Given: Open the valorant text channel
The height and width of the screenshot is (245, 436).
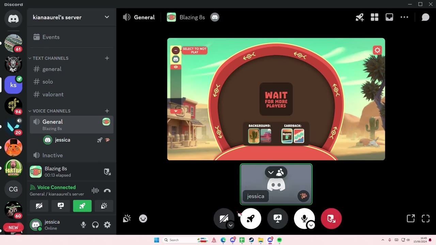Looking at the screenshot, I should coord(71,94).
